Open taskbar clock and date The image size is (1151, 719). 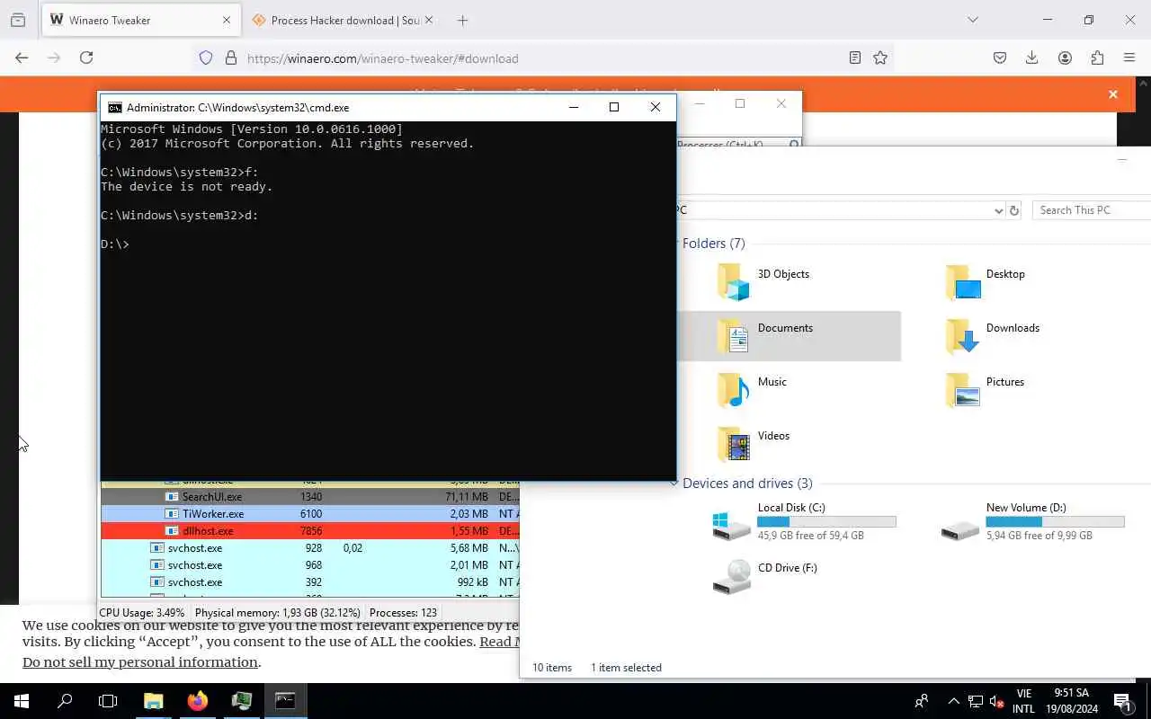point(1072,701)
